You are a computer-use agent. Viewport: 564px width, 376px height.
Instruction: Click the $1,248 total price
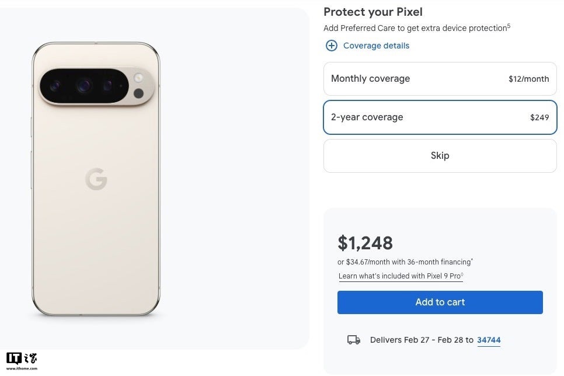365,243
